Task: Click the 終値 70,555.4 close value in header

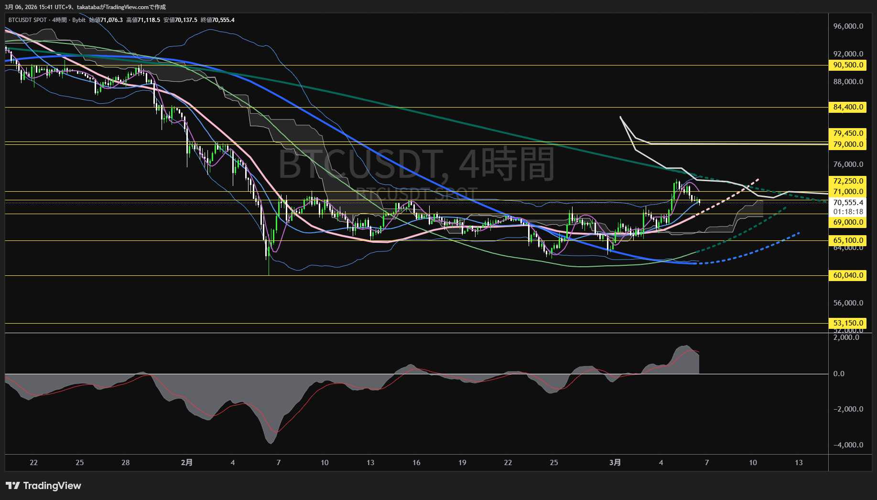Action: 217,20
